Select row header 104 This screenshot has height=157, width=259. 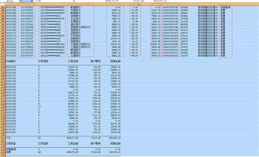(3, 61)
